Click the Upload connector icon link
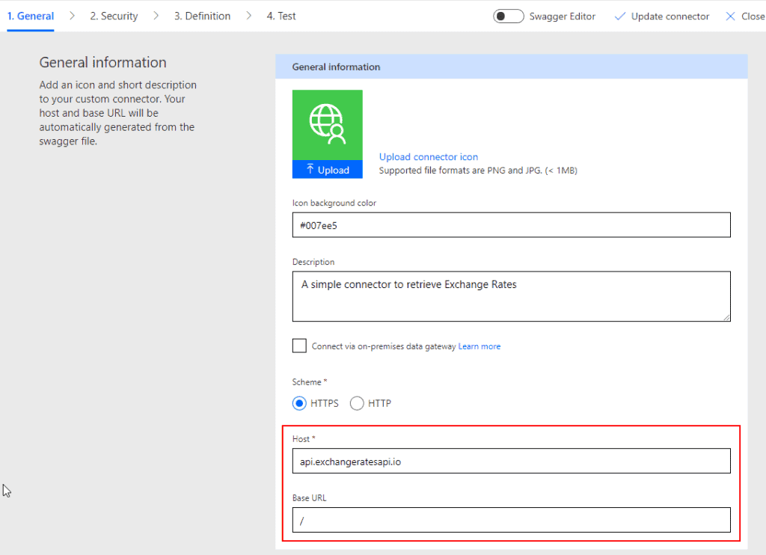Screen dimensions: 766x555 click(428, 157)
